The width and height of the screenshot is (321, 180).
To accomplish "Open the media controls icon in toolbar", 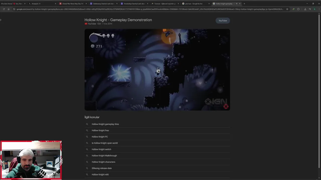I will [310, 9].
